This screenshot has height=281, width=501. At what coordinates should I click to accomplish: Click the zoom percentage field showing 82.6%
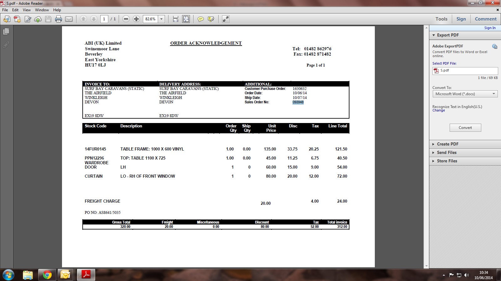(x=151, y=19)
